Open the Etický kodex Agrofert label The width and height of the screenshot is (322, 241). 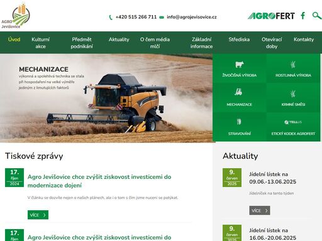[293, 134]
